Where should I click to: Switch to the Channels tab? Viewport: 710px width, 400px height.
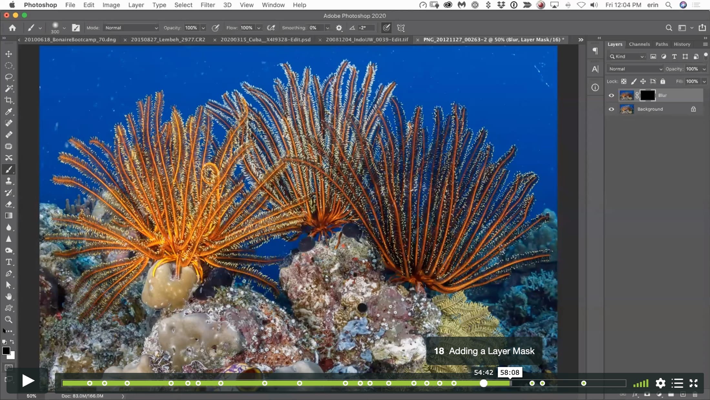639,44
